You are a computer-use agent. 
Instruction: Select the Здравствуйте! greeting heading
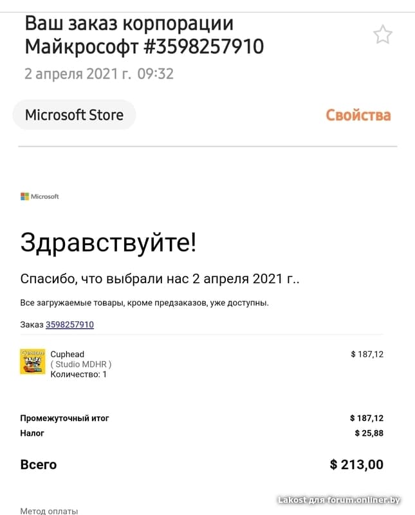[108, 243]
